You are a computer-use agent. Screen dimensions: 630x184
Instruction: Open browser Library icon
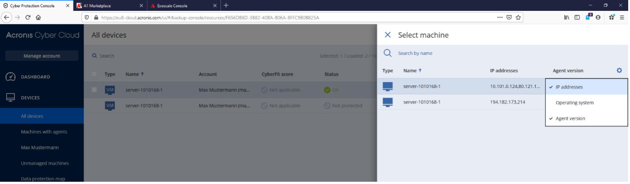[567, 17]
